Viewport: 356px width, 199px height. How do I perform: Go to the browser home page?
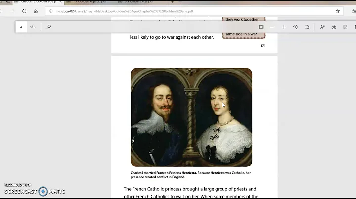point(36,11)
